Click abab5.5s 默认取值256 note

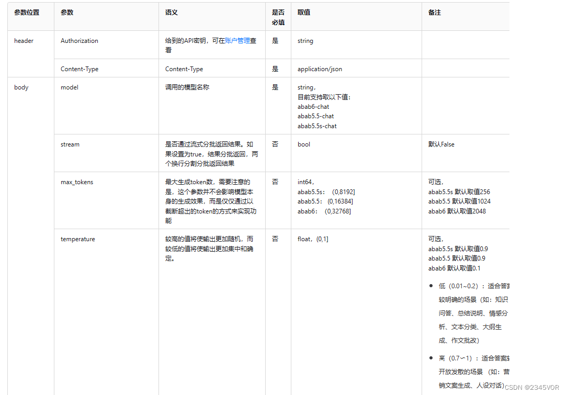click(459, 191)
